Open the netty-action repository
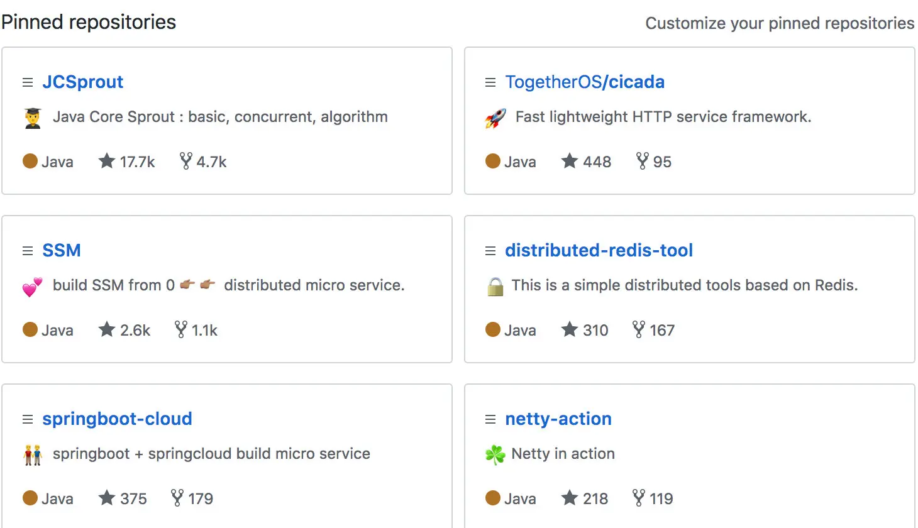This screenshot has width=918, height=528. point(558,419)
